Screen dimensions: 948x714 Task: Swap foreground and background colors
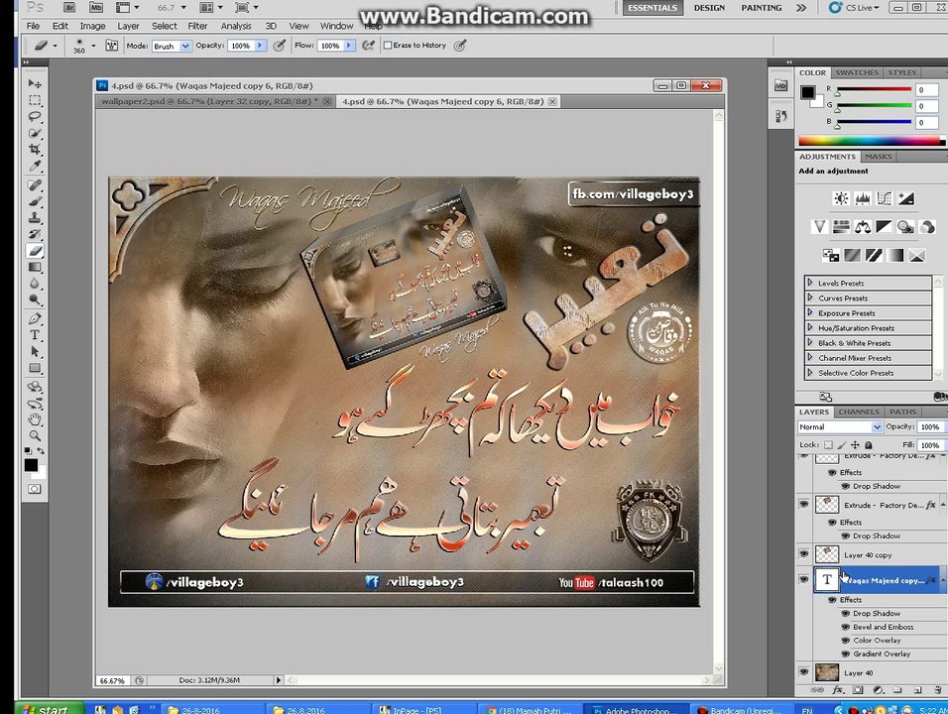[x=41, y=451]
